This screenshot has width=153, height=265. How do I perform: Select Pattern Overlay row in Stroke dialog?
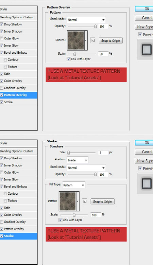point(18,229)
